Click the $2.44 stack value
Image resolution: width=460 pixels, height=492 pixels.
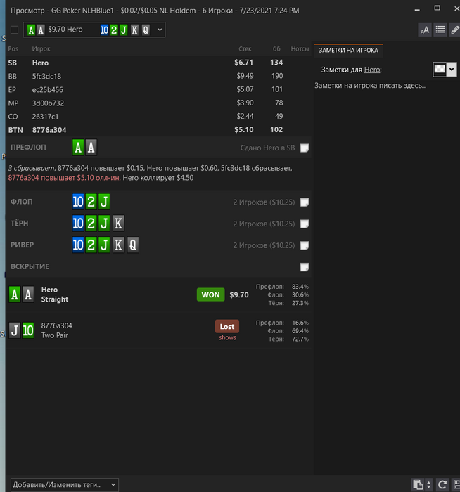(245, 117)
